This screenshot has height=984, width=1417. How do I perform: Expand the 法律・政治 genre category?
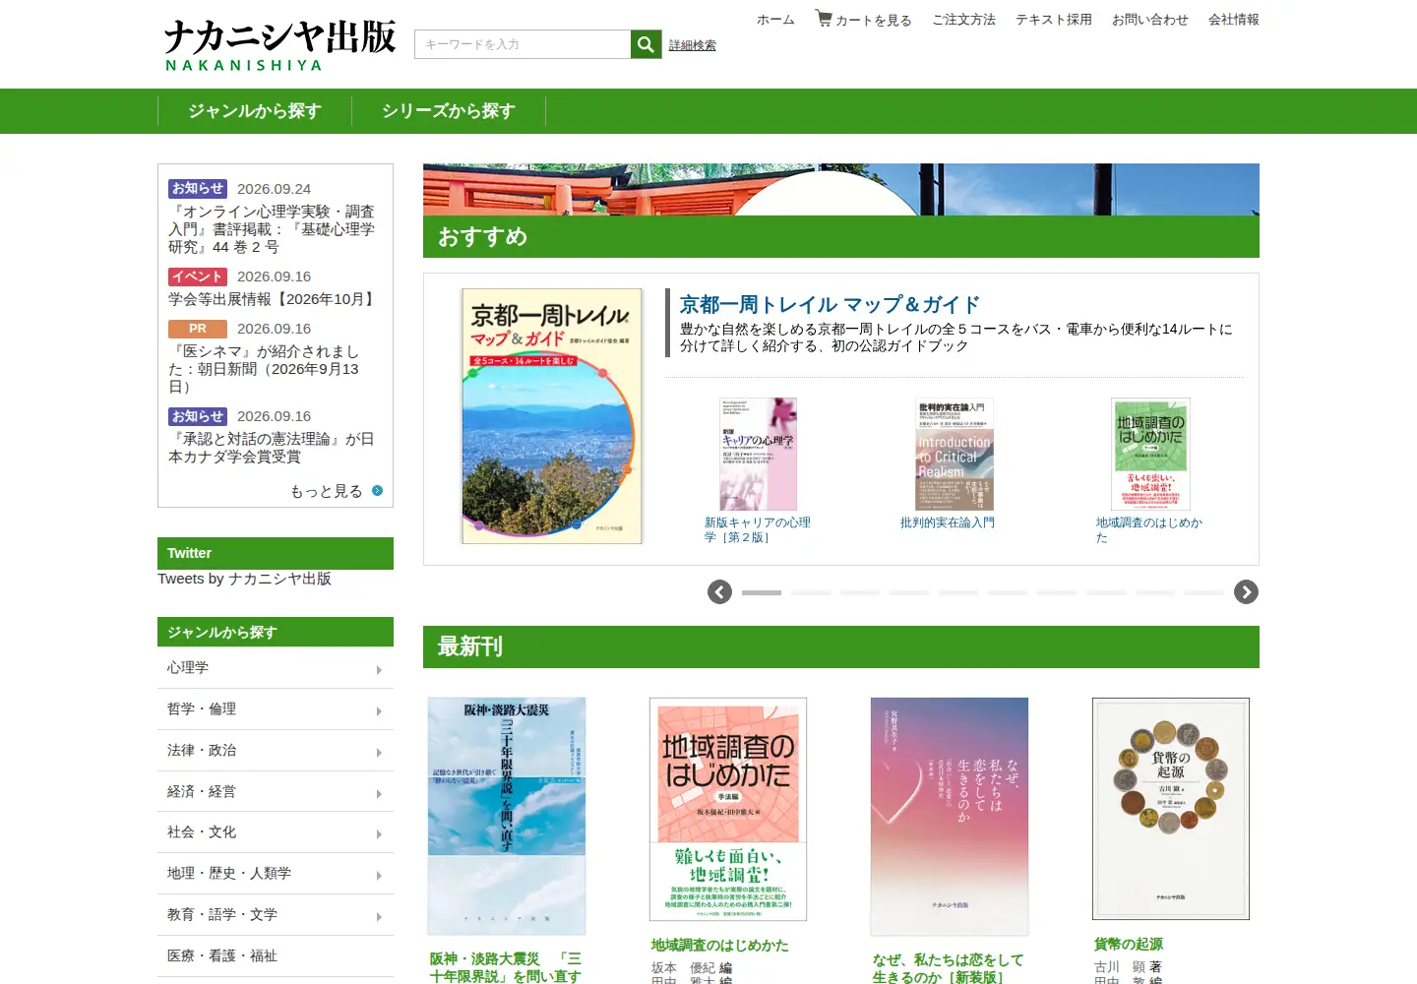coord(276,751)
